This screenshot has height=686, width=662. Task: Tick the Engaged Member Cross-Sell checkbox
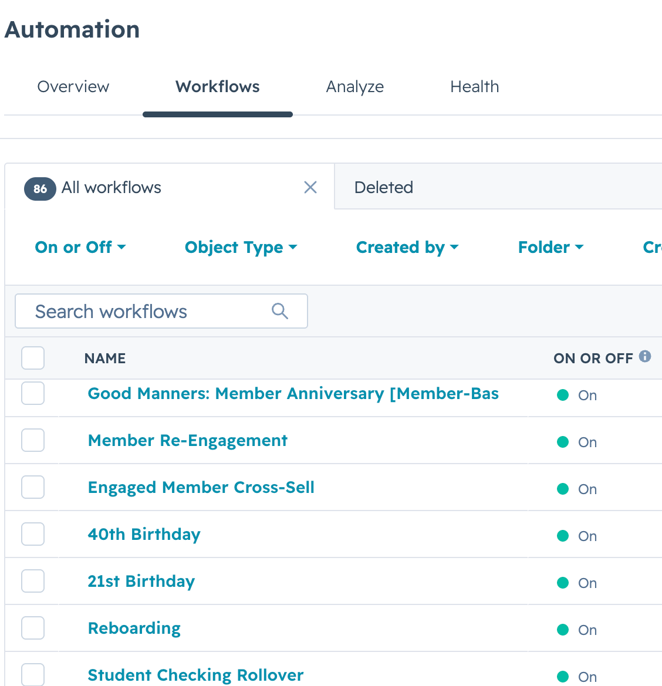[33, 487]
